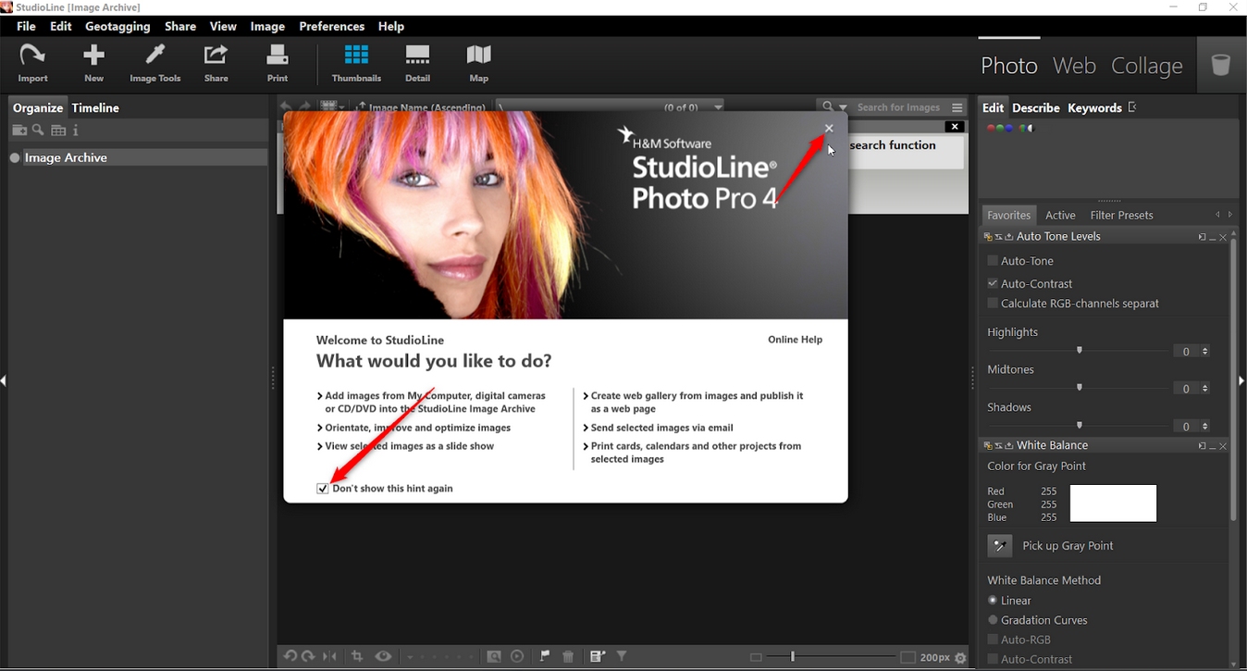Switch to the Web mode
1247x671 pixels.
click(1074, 66)
